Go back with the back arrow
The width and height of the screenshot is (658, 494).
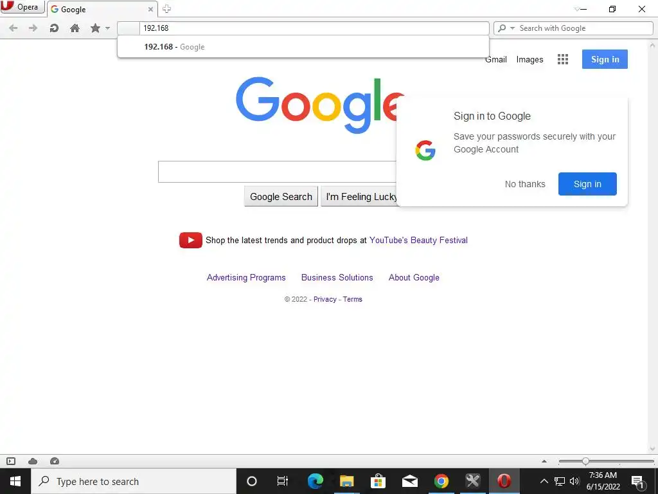13,28
